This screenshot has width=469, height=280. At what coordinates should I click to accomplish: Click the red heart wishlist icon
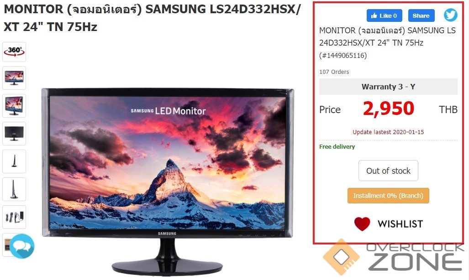(362, 224)
